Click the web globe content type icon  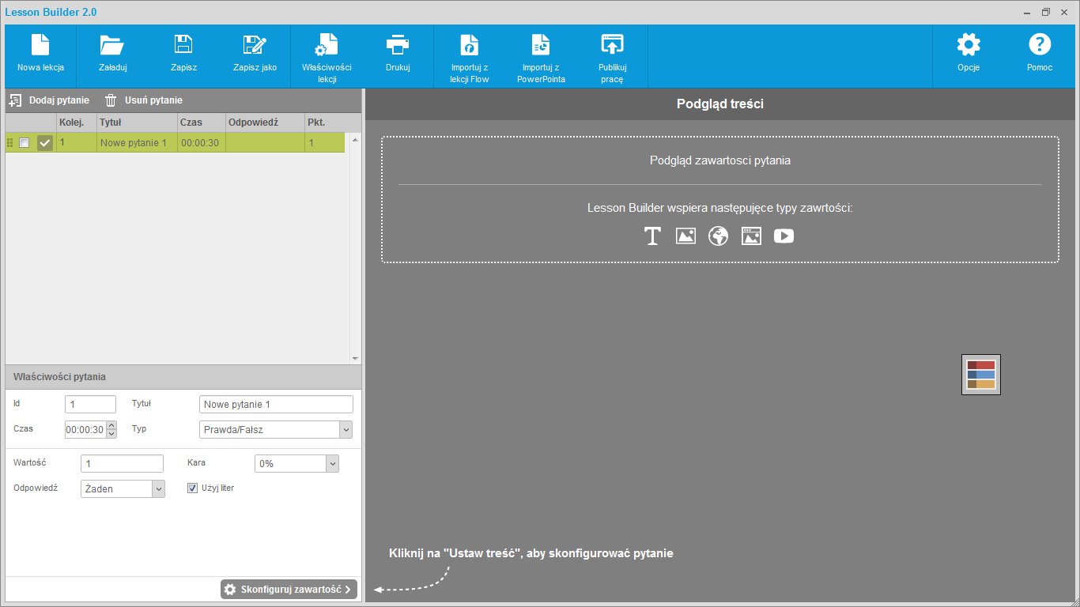[718, 236]
